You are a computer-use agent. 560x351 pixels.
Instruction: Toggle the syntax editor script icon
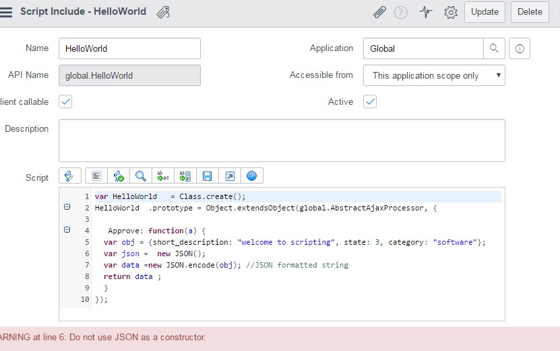[x=70, y=175]
